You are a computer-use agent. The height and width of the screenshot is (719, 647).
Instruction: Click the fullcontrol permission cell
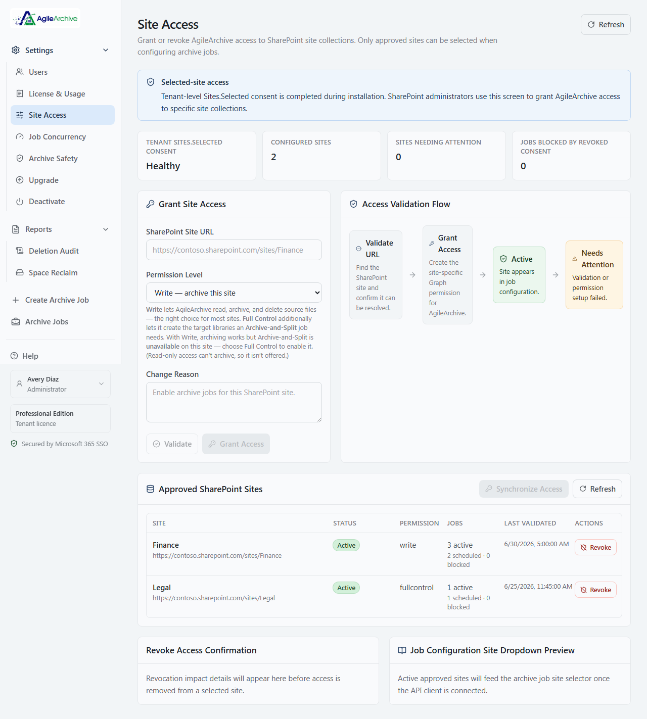[x=417, y=588]
